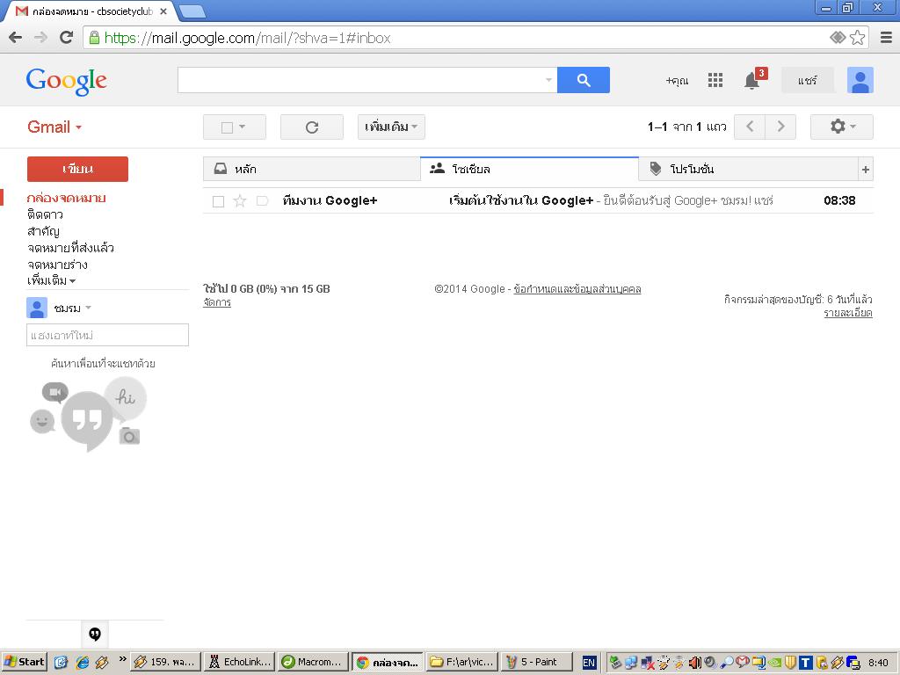Image resolution: width=900 pixels, height=675 pixels.
Task: Expand the เพิ่มเติม labels list in sidebar
Action: pos(51,280)
